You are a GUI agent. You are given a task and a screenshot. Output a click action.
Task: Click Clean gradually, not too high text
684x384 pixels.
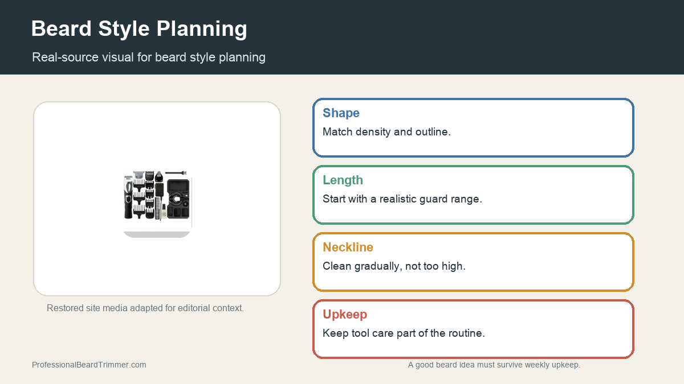[394, 266]
